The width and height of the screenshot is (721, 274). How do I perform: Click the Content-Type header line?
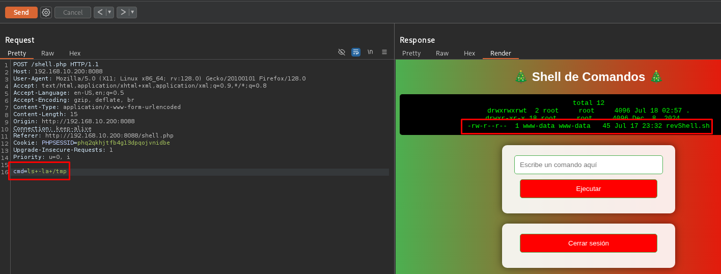pos(97,107)
